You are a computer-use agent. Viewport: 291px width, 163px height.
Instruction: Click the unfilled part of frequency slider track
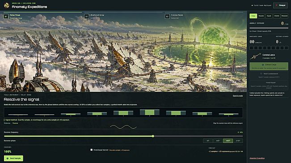198,136
